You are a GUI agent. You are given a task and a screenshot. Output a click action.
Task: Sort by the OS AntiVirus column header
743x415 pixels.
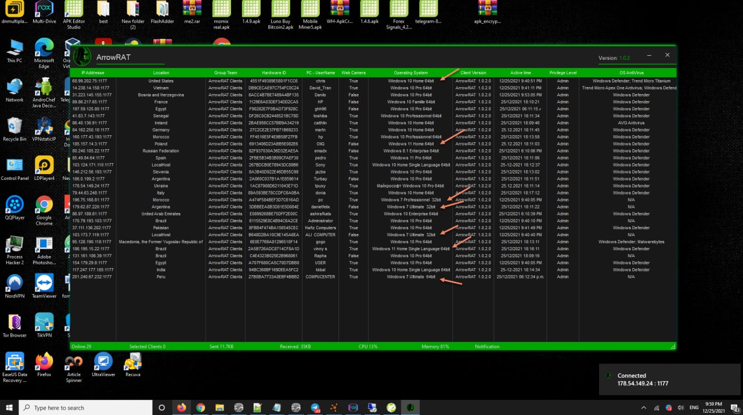(x=631, y=73)
